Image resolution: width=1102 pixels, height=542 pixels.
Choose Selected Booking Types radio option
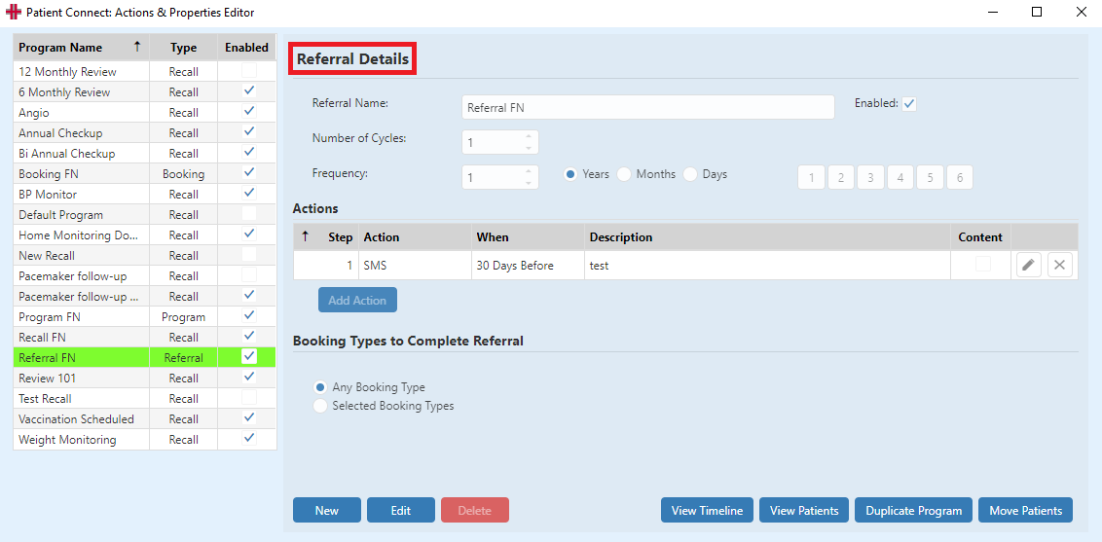pyautogui.click(x=320, y=406)
